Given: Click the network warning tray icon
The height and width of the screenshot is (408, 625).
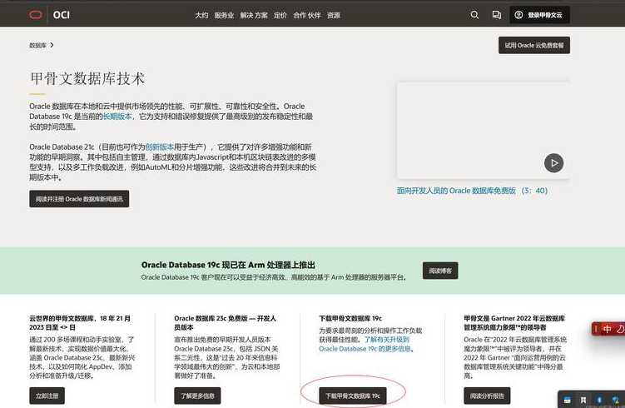Looking at the screenshot, I should click(616, 400).
